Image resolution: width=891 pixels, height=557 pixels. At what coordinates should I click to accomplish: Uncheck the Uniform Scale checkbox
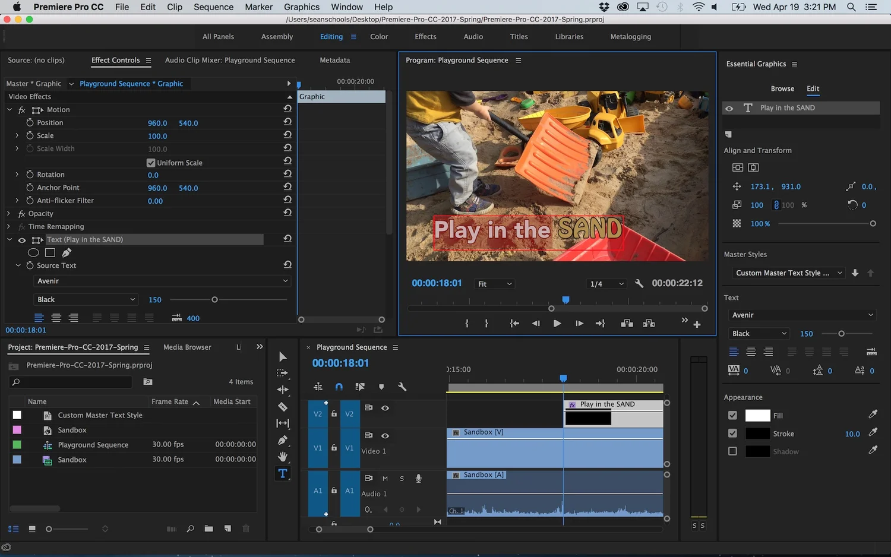coord(151,163)
